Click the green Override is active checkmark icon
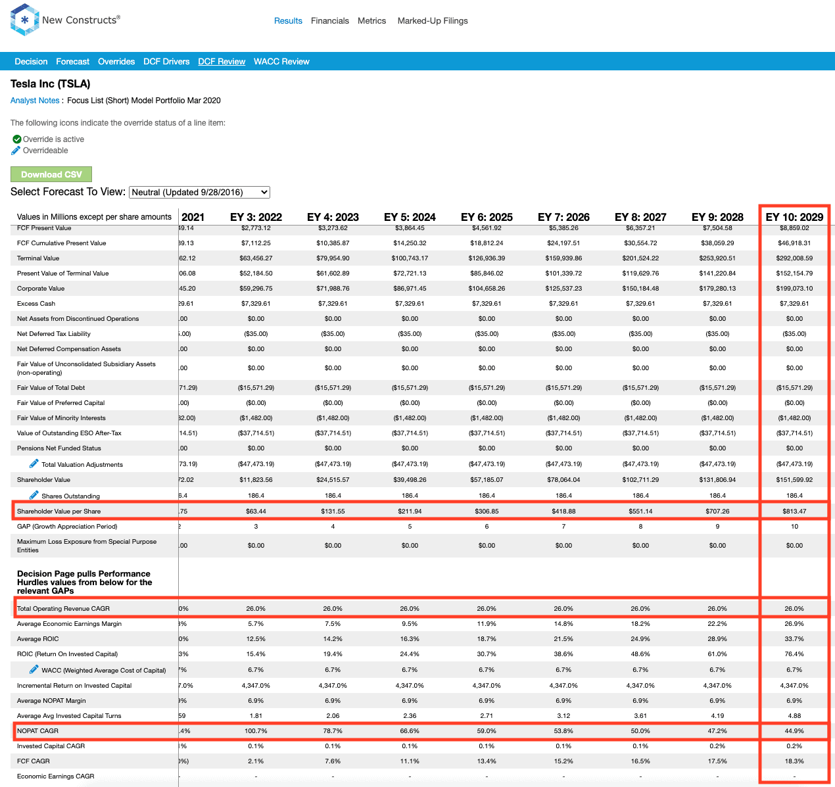The image size is (835, 787). (x=17, y=139)
